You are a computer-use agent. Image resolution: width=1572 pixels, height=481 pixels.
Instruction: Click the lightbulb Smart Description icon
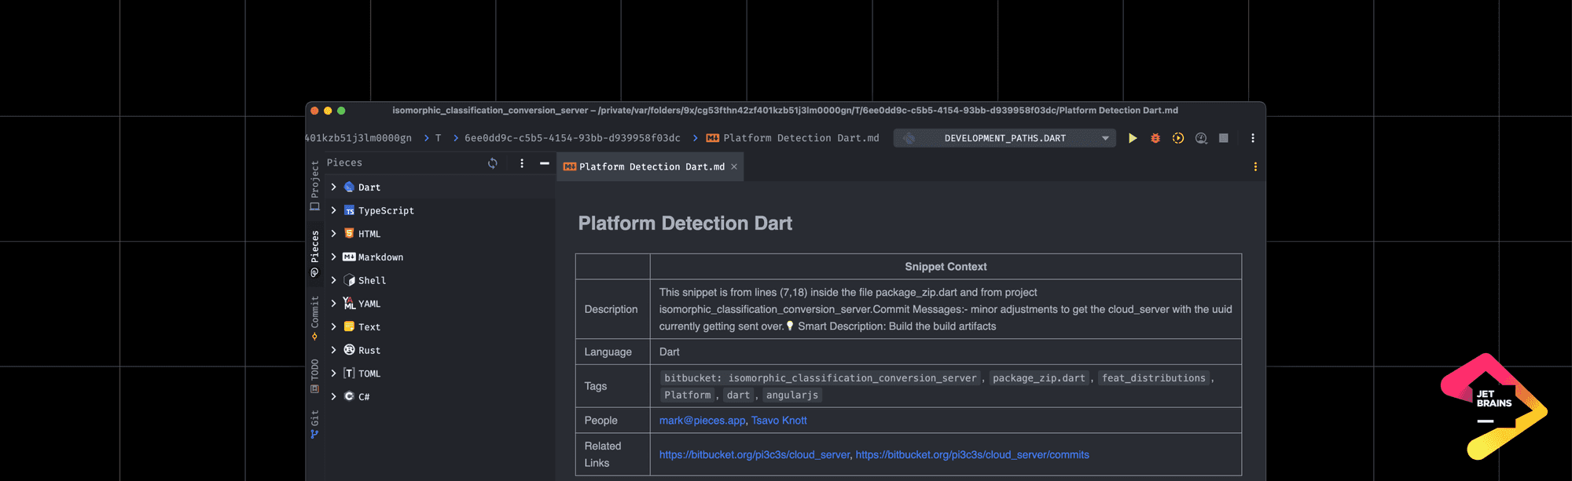790,326
